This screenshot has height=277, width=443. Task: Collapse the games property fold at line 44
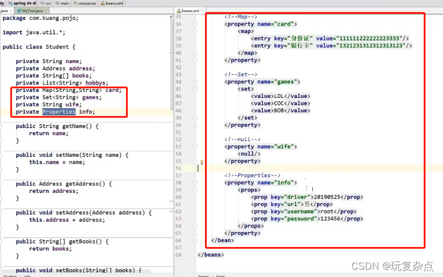point(195,82)
